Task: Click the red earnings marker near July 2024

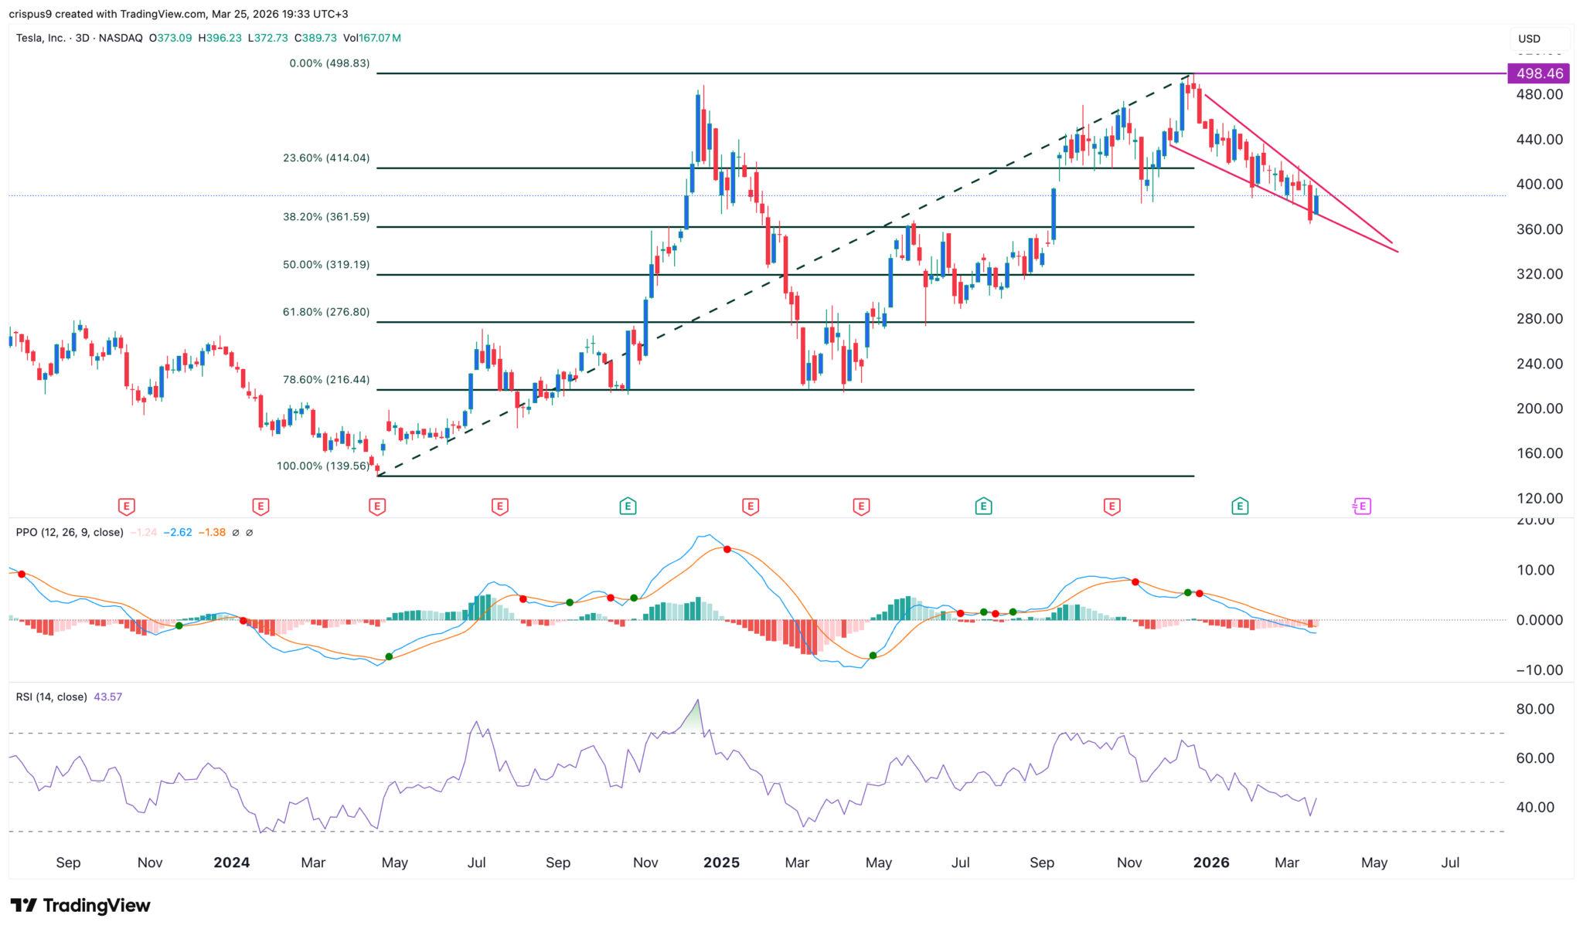Action: 499,507
